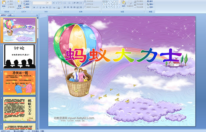Switch to the Slides (幻灯片) pane tab

[x=3, y=15]
